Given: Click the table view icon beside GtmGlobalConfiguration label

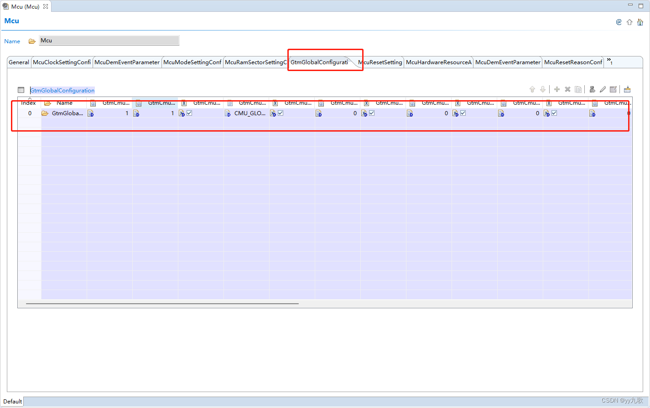Looking at the screenshot, I should [x=21, y=90].
